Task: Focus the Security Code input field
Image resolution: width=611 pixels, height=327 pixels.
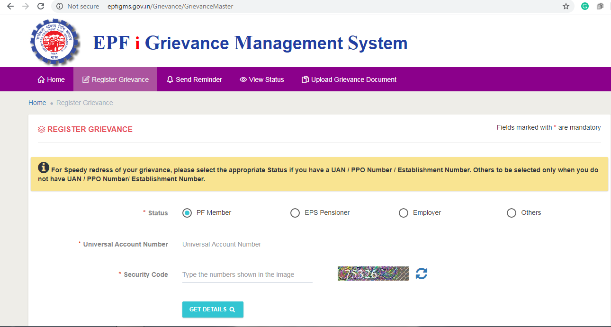Action: [247, 274]
